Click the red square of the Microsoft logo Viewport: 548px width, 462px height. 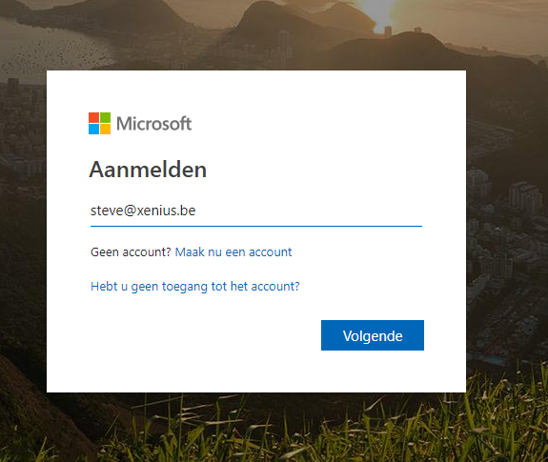click(x=93, y=117)
